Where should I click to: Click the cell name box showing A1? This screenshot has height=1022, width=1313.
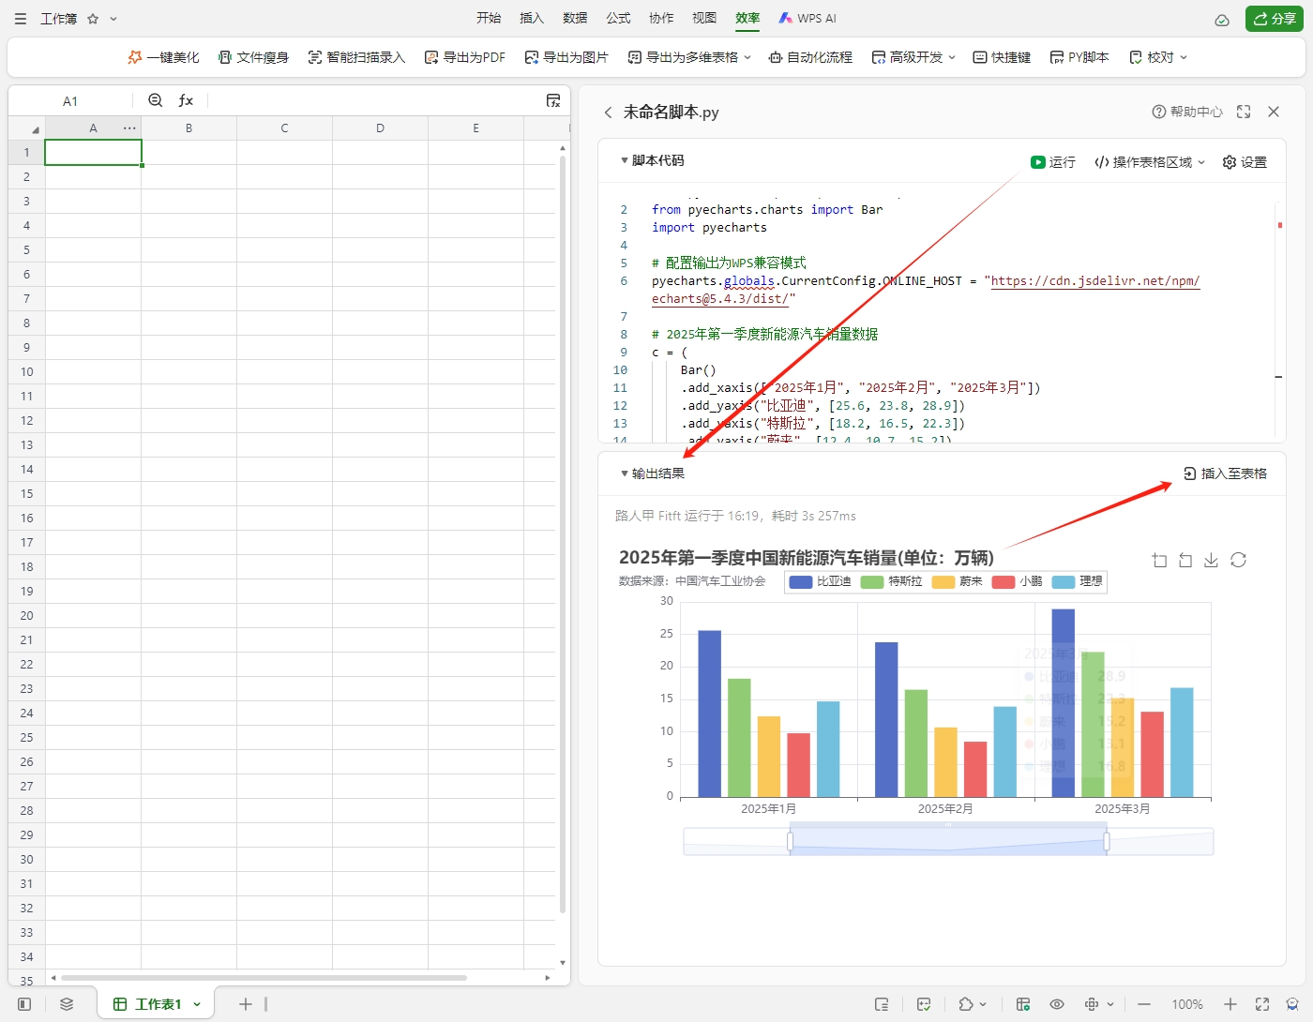click(70, 101)
